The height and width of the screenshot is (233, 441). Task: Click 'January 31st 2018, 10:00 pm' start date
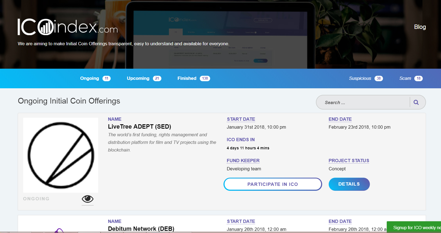256,127
